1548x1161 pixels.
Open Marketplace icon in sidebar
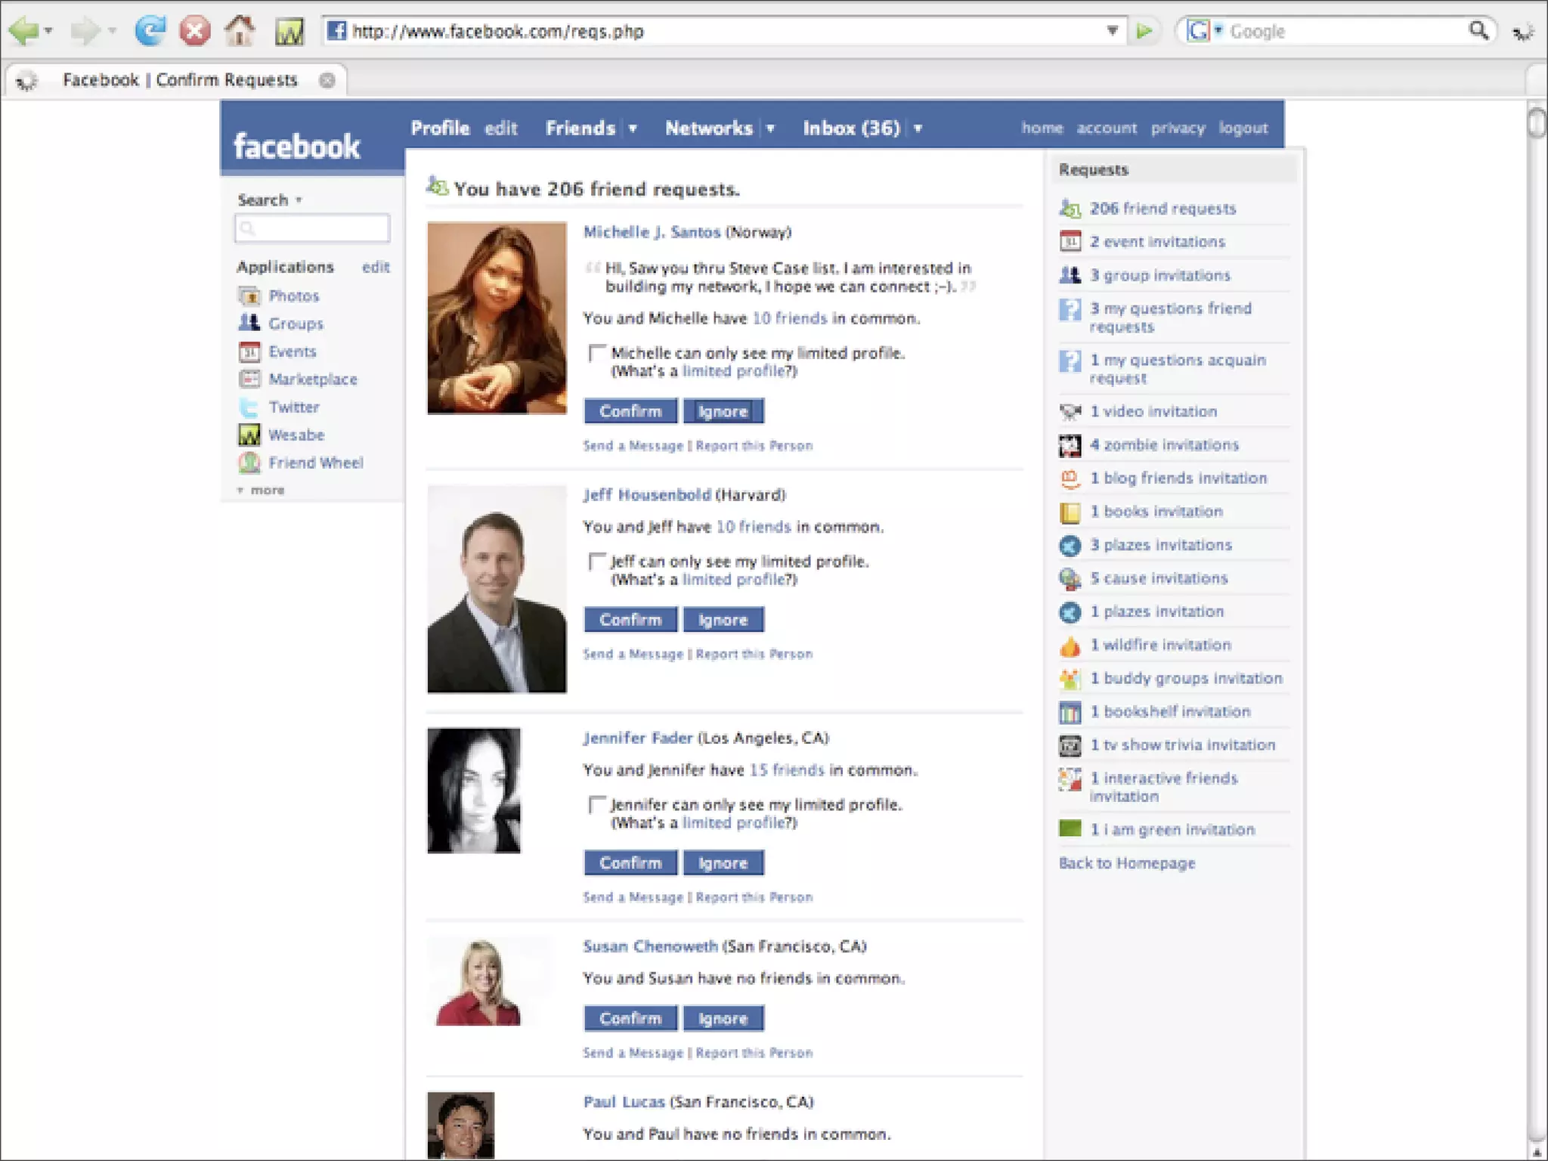click(249, 379)
